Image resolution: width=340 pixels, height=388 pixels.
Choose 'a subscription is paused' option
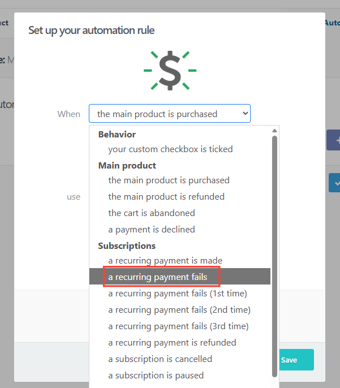point(156,376)
